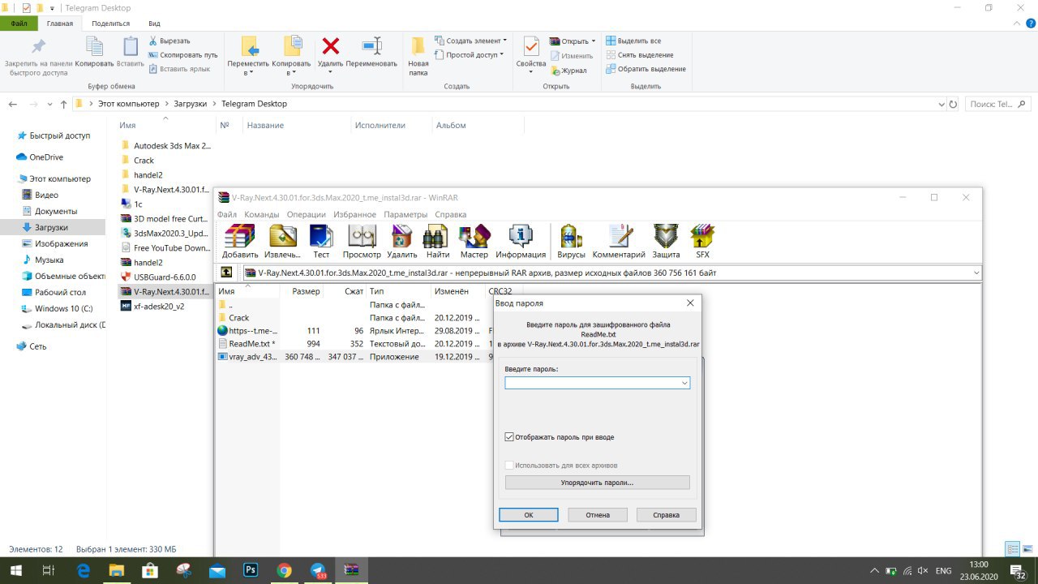The width and height of the screenshot is (1038, 584).
Task: Open the Избранное menu in WinRAR
Action: (354, 214)
